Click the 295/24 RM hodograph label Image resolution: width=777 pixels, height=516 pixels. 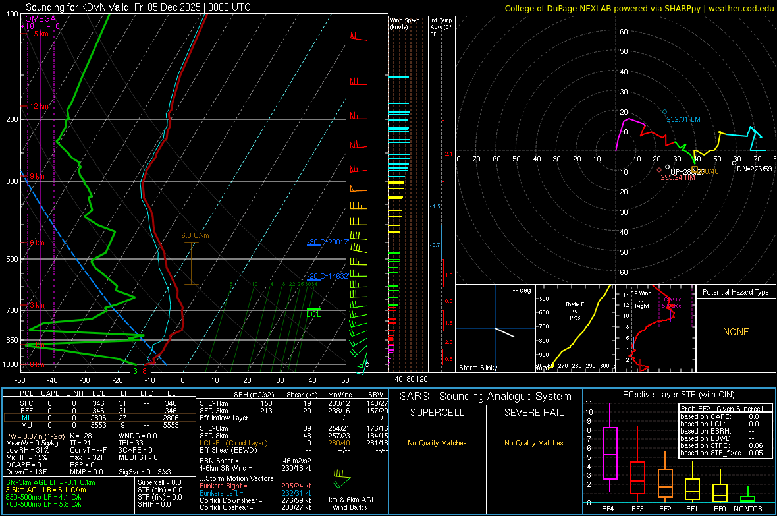[678, 177]
